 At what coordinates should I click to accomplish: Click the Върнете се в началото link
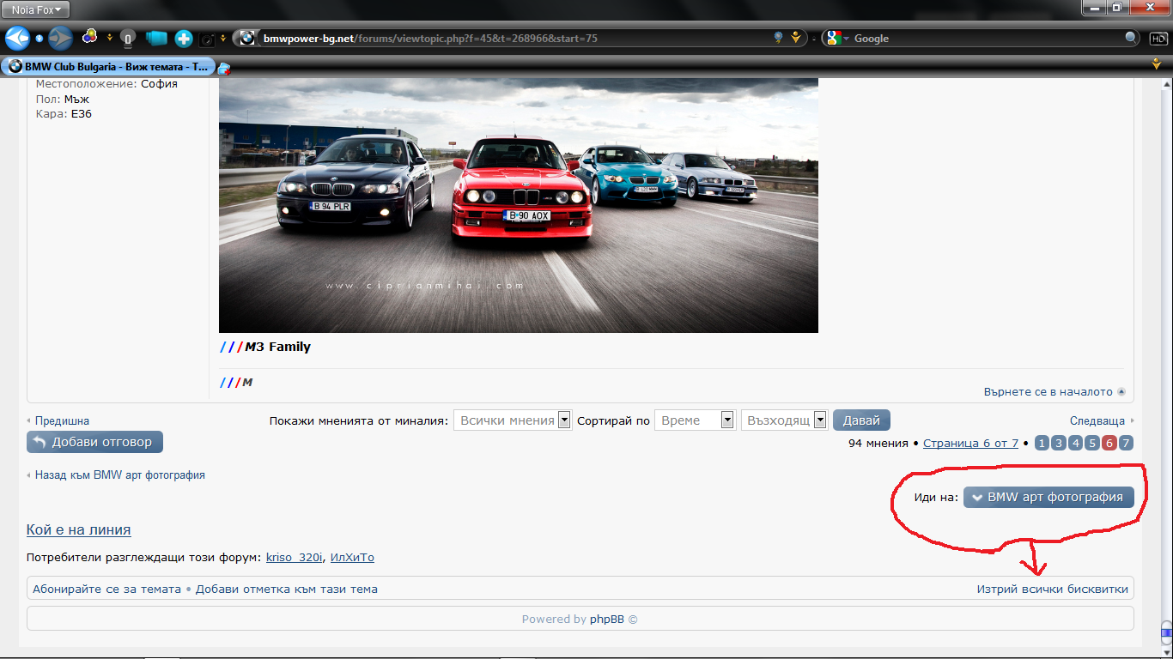pyautogui.click(x=1048, y=391)
